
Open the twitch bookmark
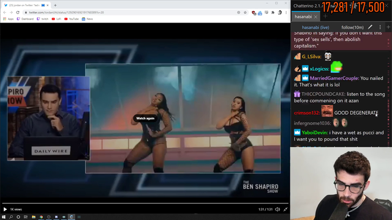pos(42,19)
